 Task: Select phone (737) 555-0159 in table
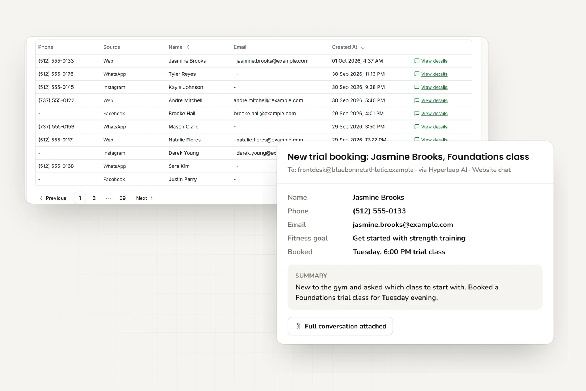(56, 127)
